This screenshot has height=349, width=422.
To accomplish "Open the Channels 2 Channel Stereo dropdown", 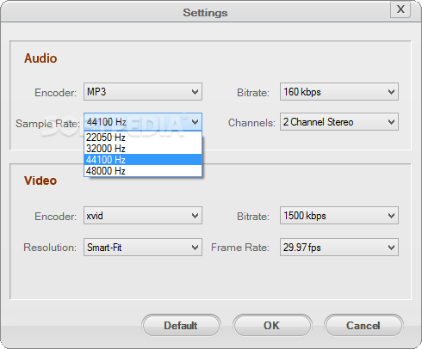I will pos(339,122).
